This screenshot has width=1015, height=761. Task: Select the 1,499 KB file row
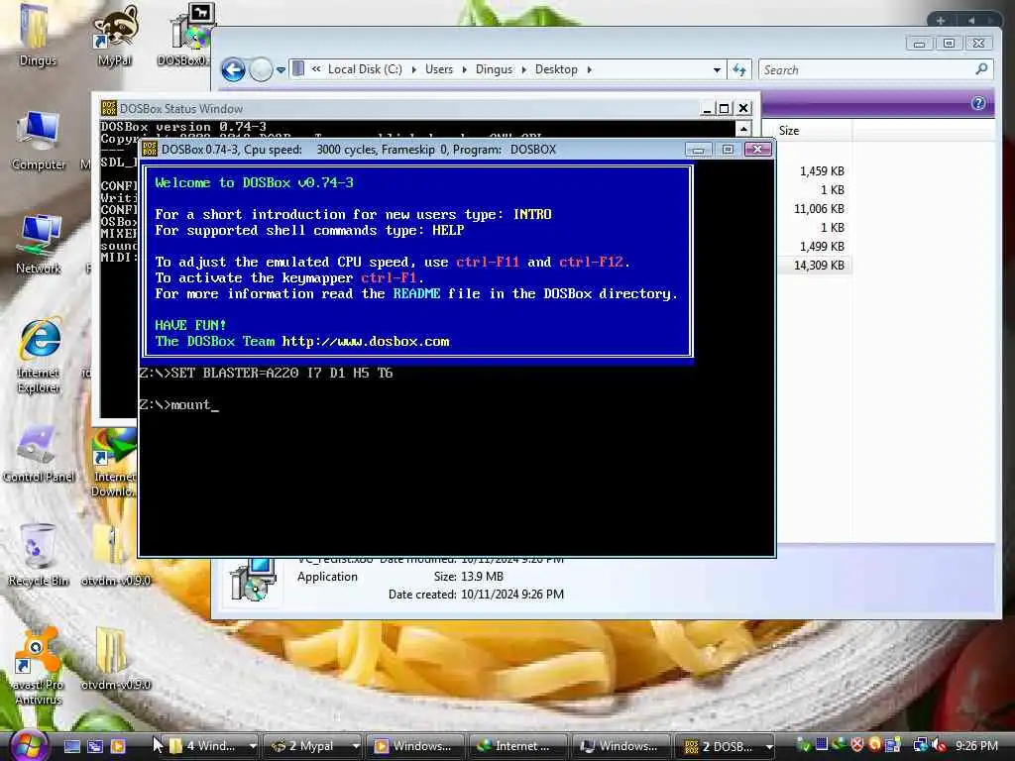[x=815, y=247]
